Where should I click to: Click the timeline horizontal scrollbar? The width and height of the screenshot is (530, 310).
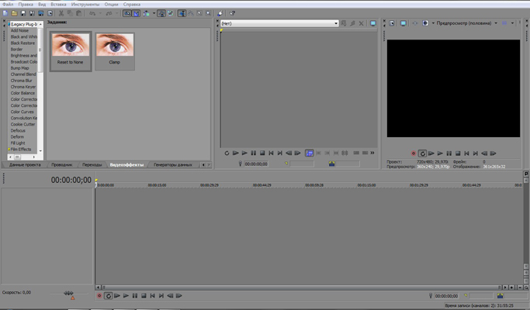302,288
